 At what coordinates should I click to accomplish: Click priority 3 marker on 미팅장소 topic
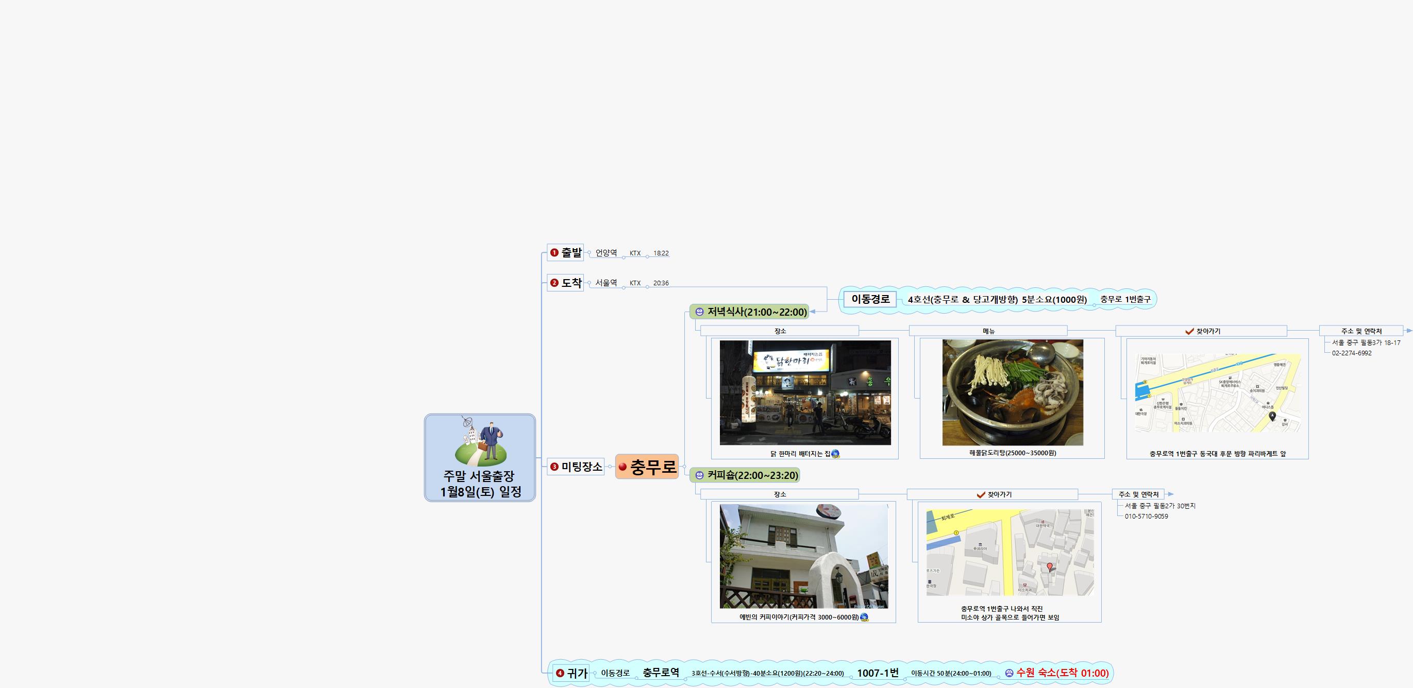point(554,467)
